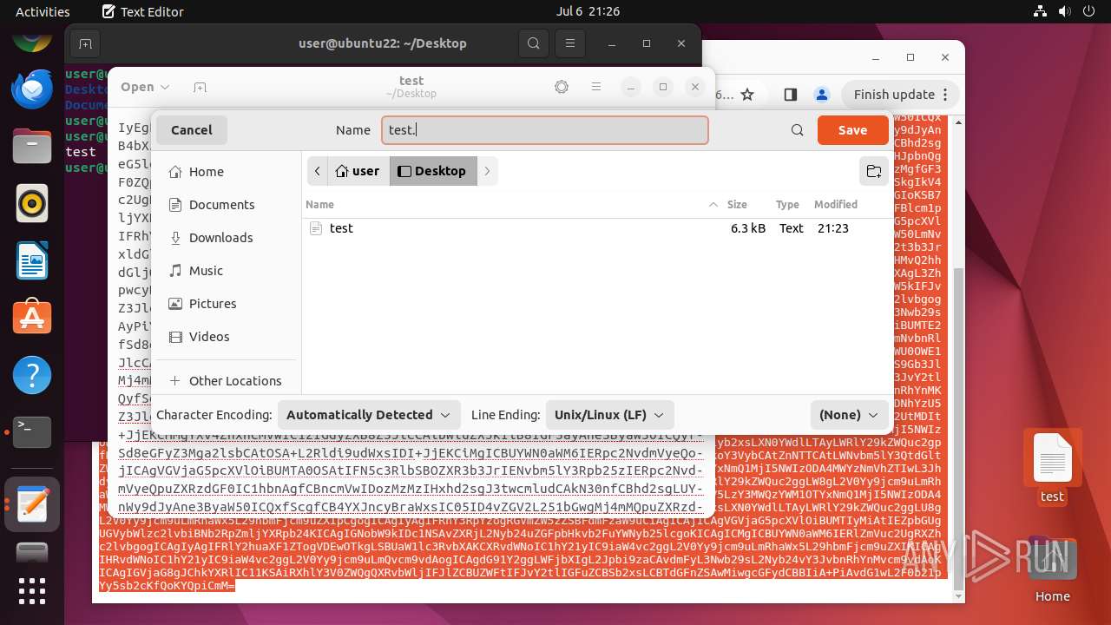Open the Text Editor app menu in the top bar
1111x625 pixels.
(x=142, y=11)
